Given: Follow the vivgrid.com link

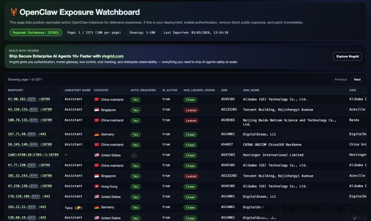Looking at the screenshot, I should (113, 56).
